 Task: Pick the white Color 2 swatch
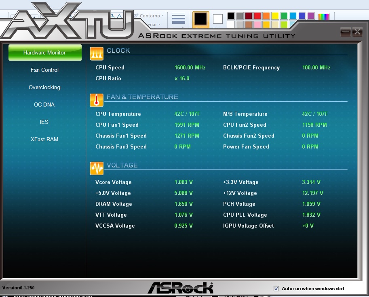pos(218,19)
